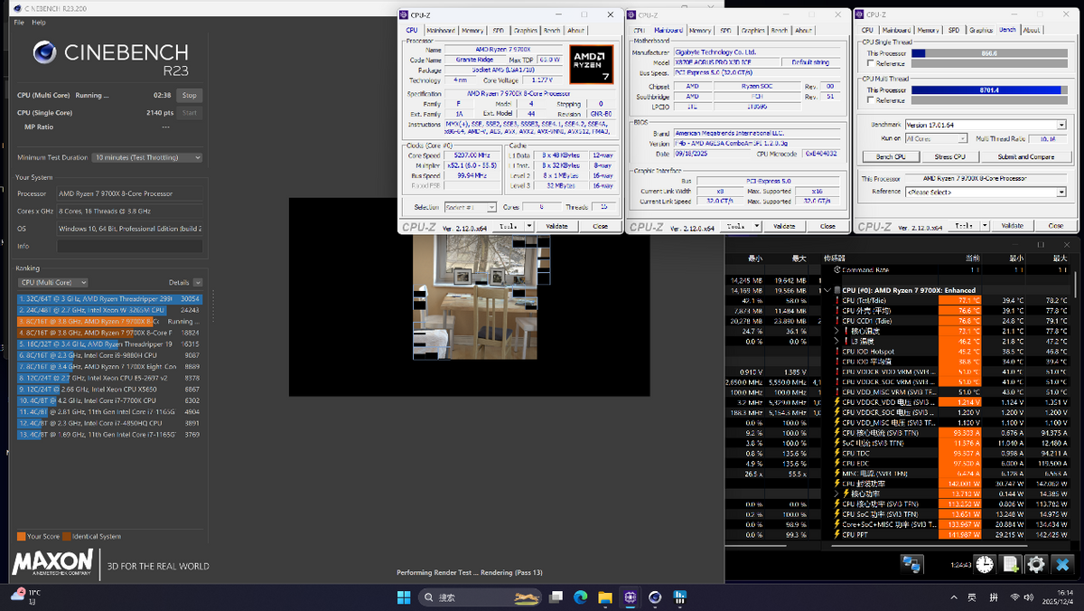
Task: Open Minimum Test Duration dropdown
Action: click(146, 157)
